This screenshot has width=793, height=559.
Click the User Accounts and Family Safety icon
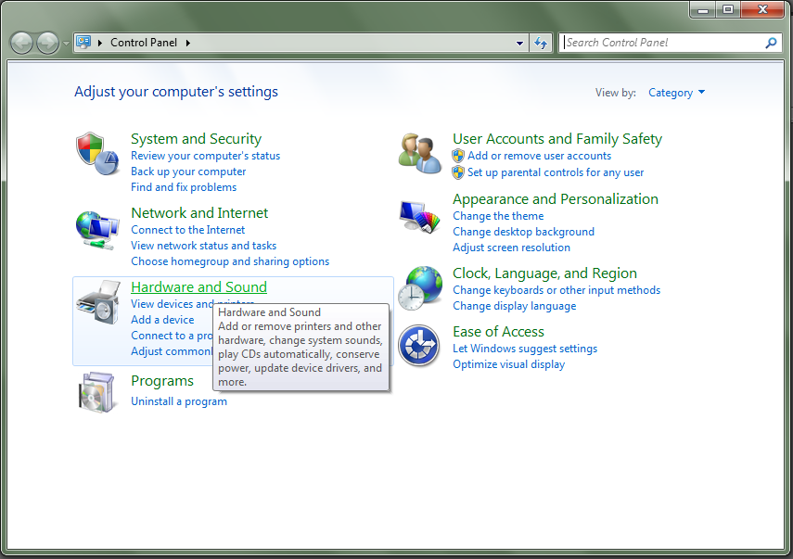tap(419, 154)
